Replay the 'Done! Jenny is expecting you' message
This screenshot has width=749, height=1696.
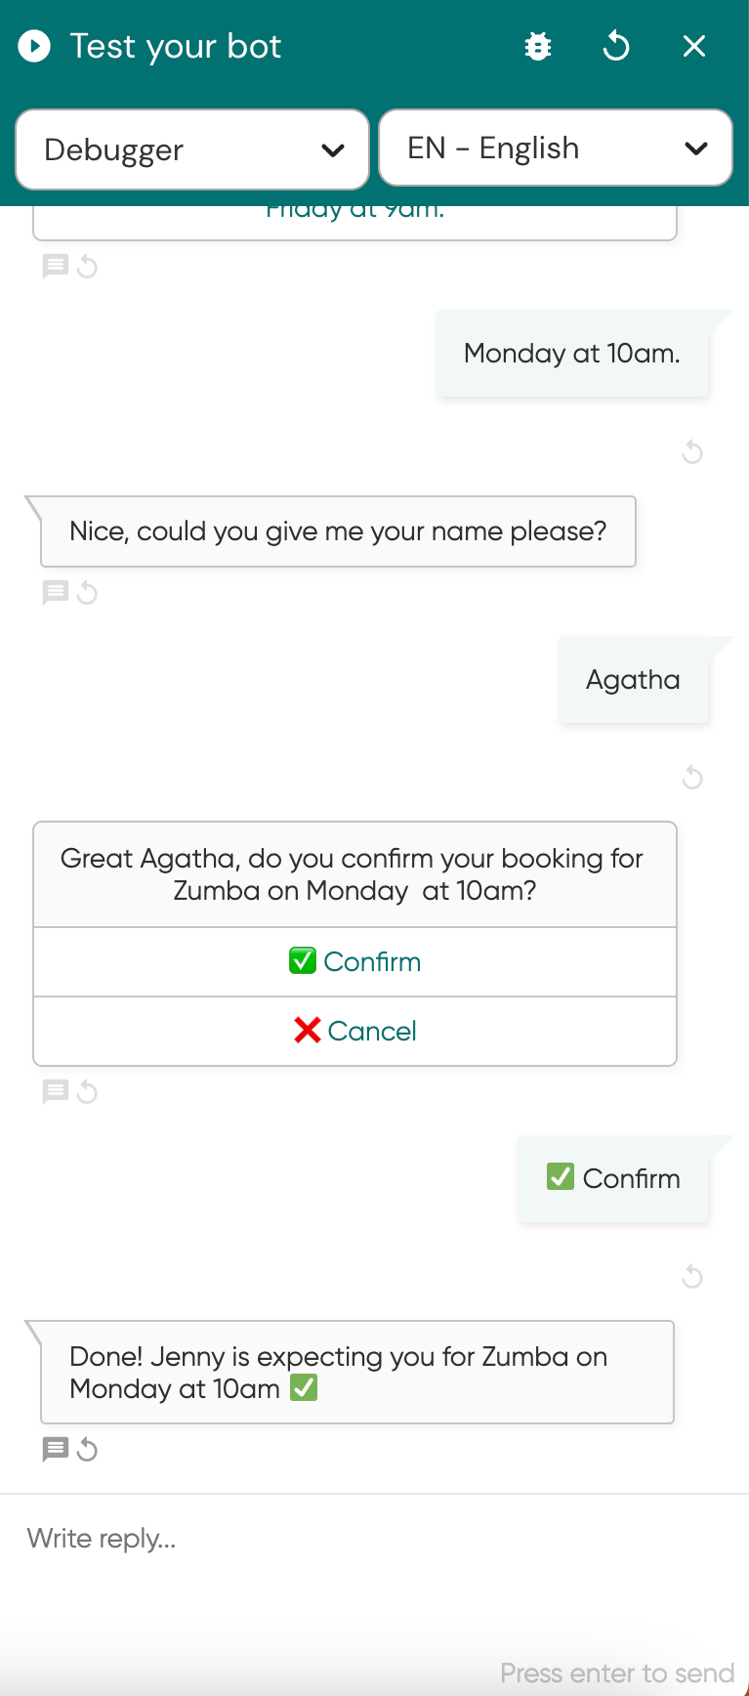(87, 1449)
